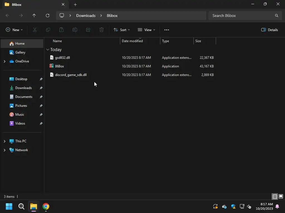This screenshot has height=213, width=285.
Task: Click the Rename icon in toolbar
Action: click(x=75, y=30)
